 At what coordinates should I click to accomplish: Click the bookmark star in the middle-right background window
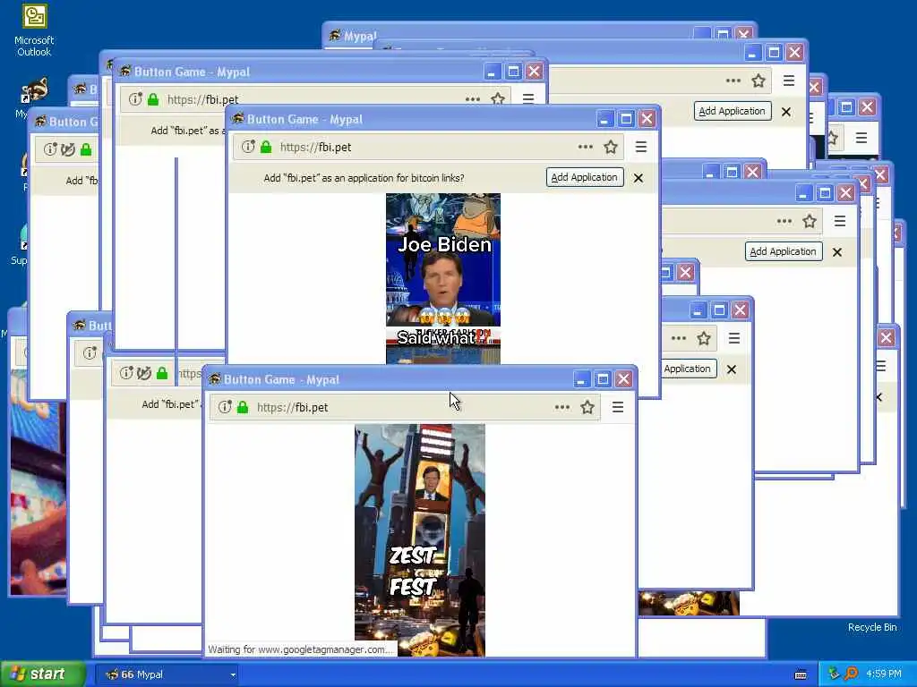pos(810,221)
